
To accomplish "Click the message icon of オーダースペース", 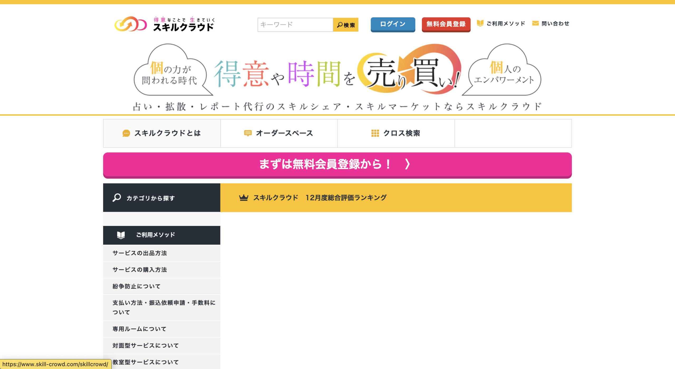I will click(x=248, y=133).
